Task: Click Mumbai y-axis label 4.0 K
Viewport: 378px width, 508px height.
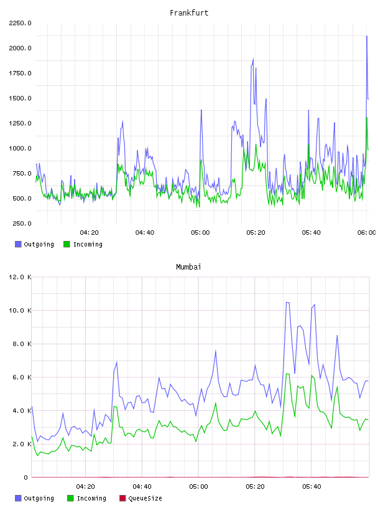Action: (22, 410)
